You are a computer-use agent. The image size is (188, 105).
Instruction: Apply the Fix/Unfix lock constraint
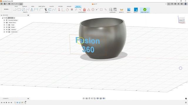pos(84,10)
